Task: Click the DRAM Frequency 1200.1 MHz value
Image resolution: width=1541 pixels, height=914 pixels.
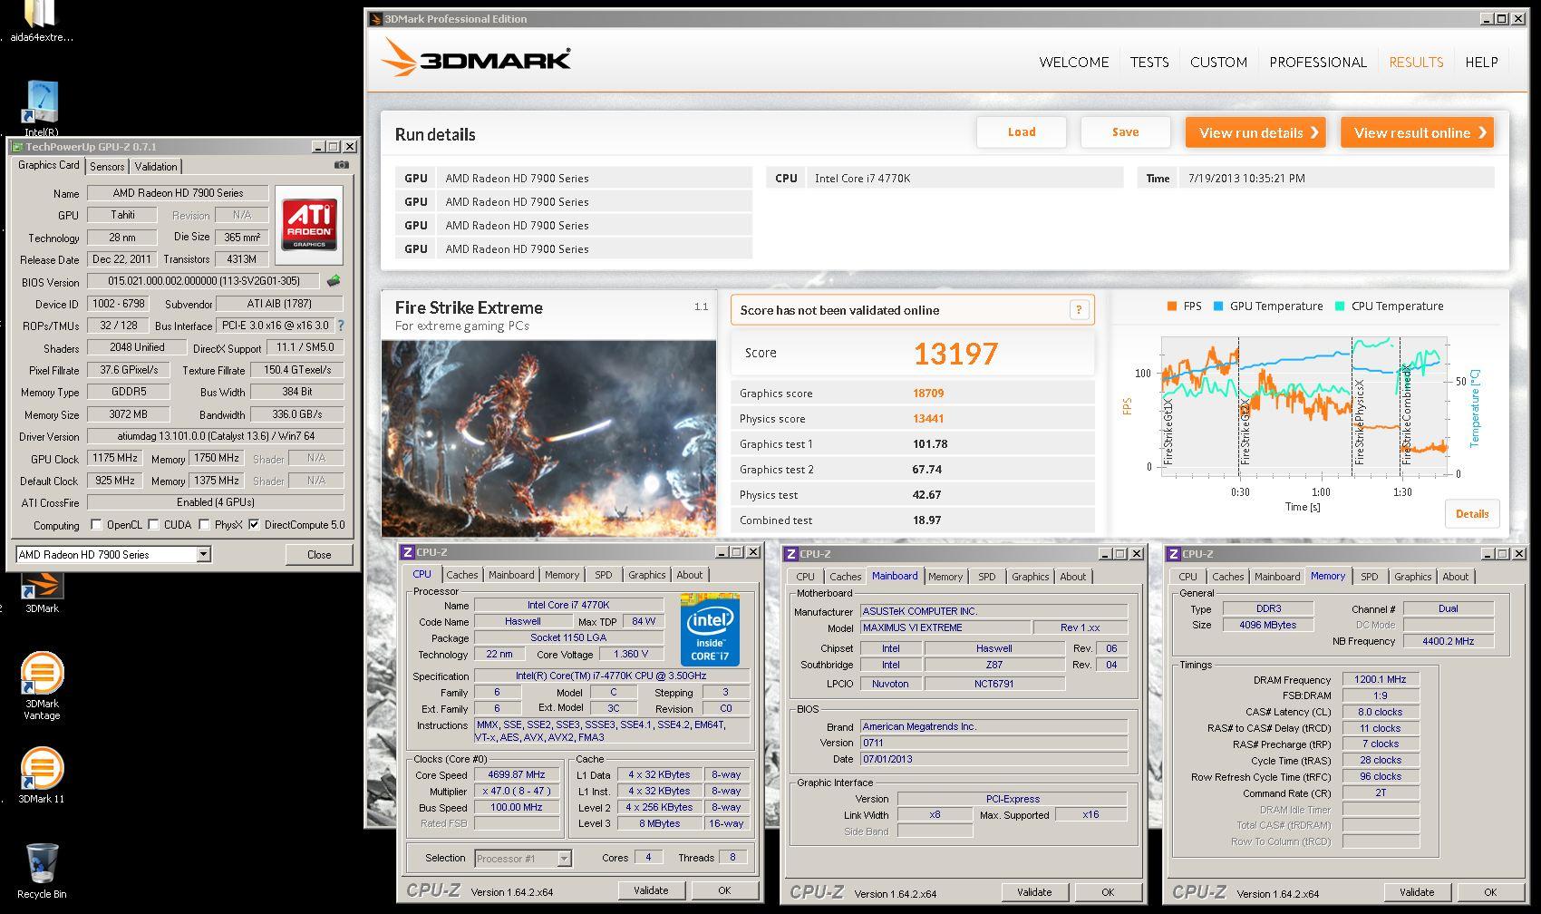Action: click(x=1381, y=679)
